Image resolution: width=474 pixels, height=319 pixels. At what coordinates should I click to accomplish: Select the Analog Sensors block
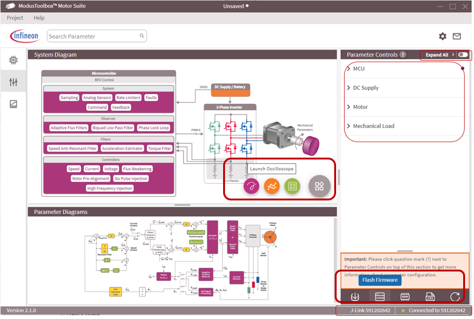pos(97,97)
